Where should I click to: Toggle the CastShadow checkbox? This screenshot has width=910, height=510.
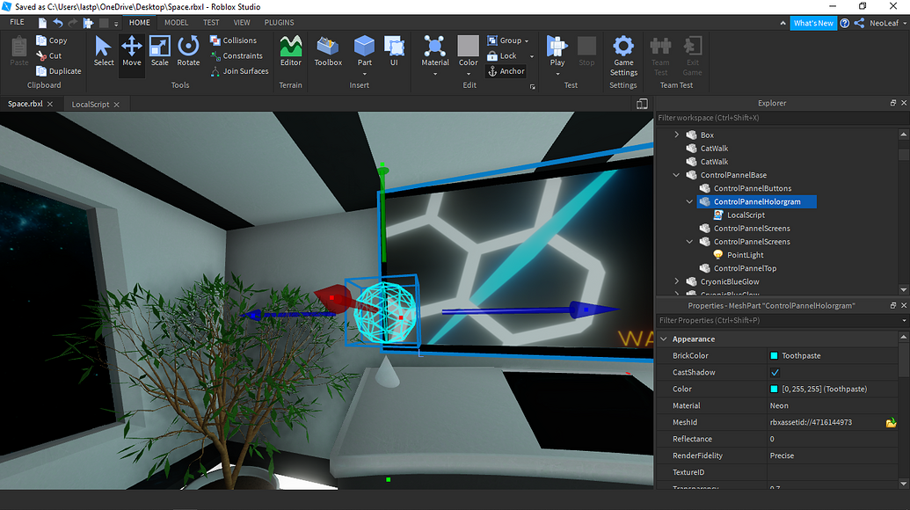coord(775,373)
